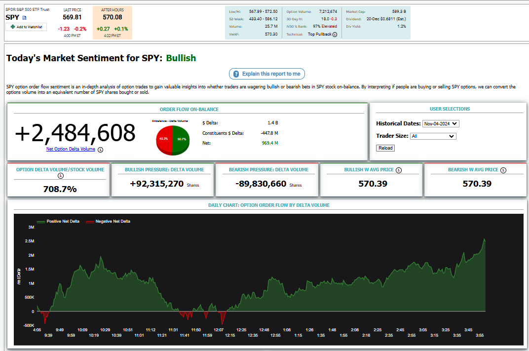Click the option volume value 7,212,674
This screenshot has height=351, width=529.
click(x=328, y=11)
